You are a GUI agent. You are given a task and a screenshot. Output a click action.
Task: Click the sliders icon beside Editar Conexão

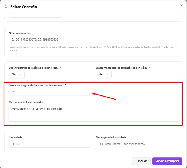pos(6,7)
